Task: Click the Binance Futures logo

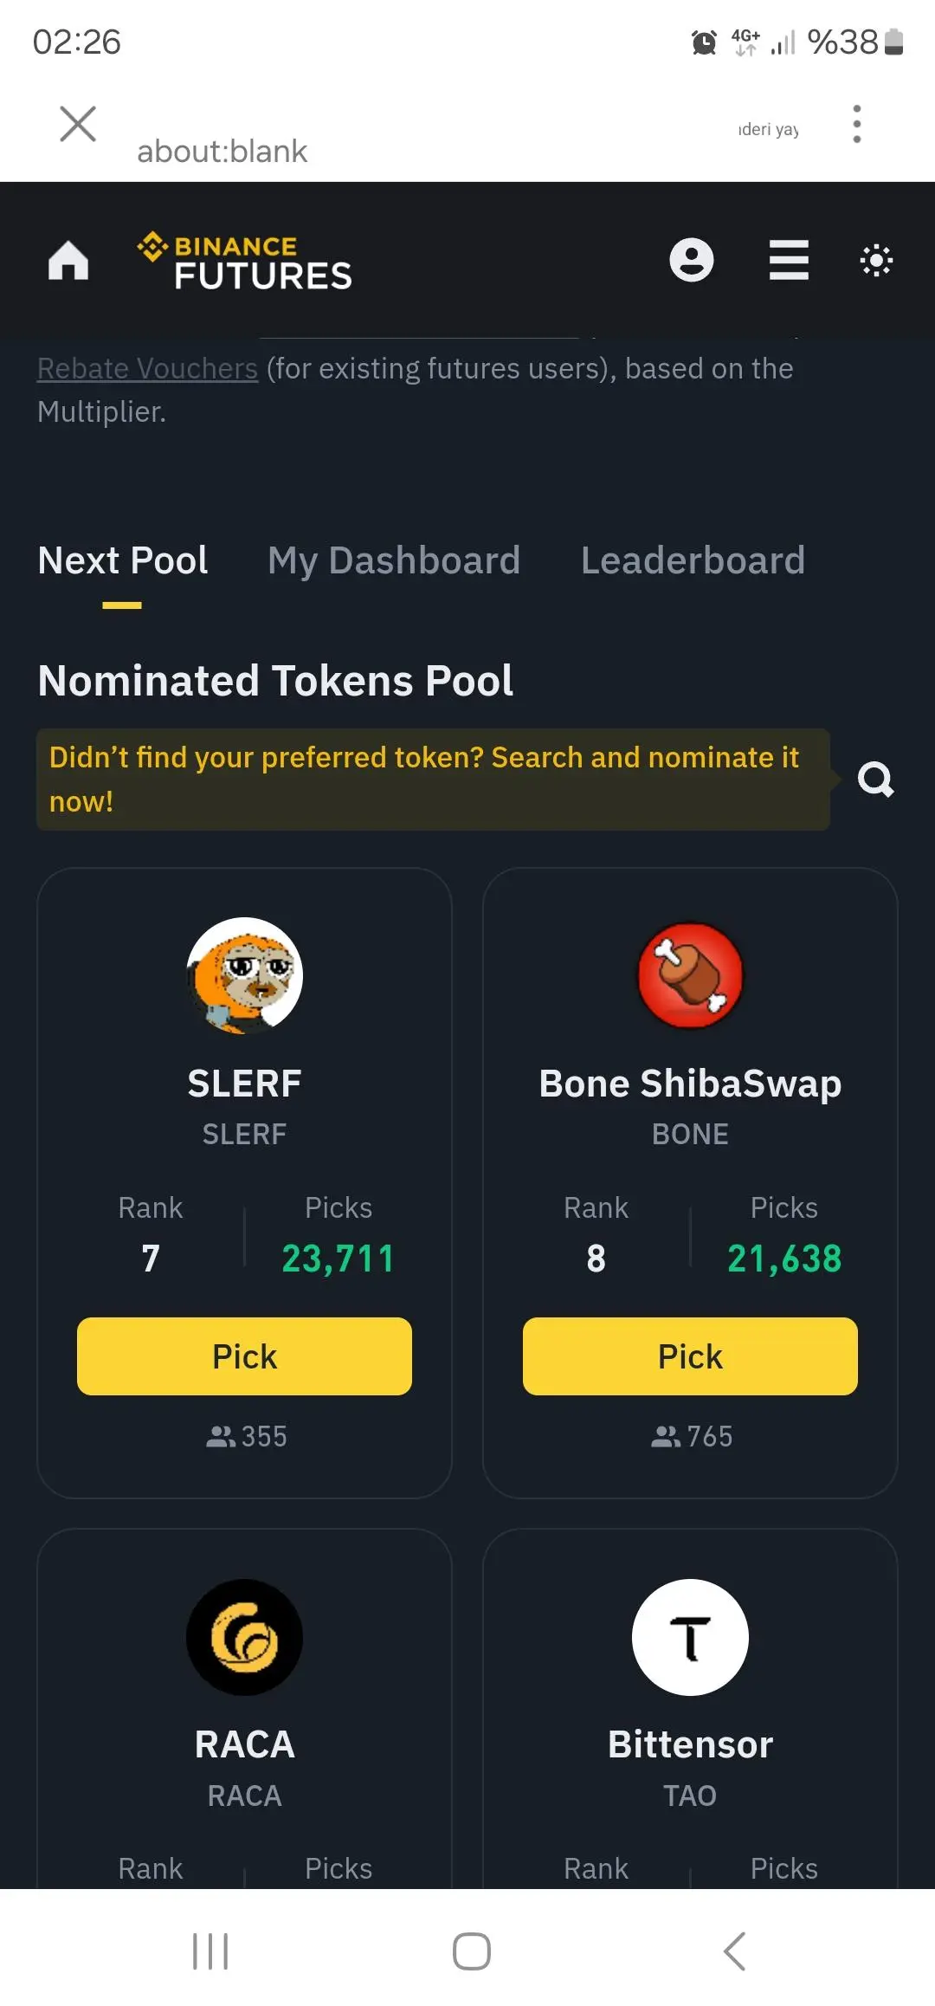Action: (x=245, y=260)
